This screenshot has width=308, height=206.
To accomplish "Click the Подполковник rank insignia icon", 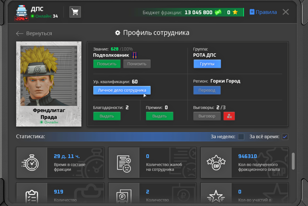I will point(134,55).
